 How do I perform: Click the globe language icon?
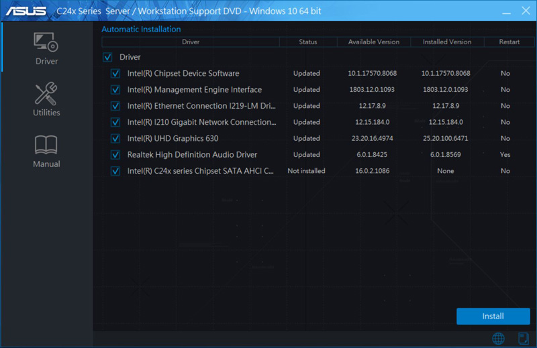point(498,339)
